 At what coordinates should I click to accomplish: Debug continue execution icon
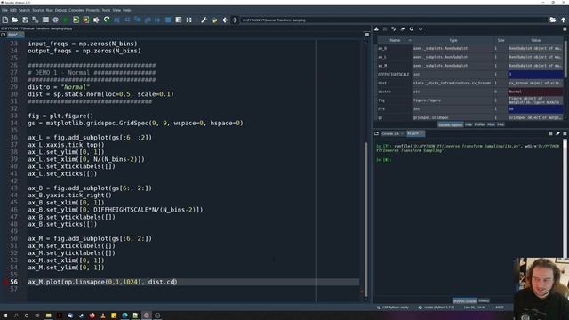click(x=158, y=20)
